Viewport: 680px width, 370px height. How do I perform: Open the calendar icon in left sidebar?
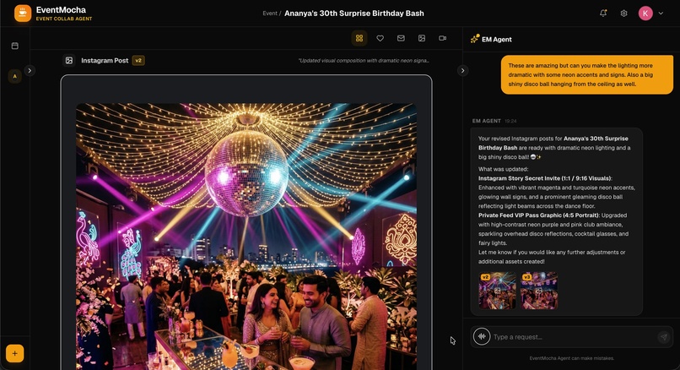tap(14, 46)
